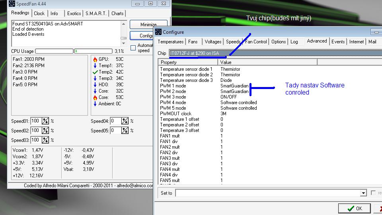Open the Mail tab
Screen dimensions: 382x215
[x=372, y=42]
